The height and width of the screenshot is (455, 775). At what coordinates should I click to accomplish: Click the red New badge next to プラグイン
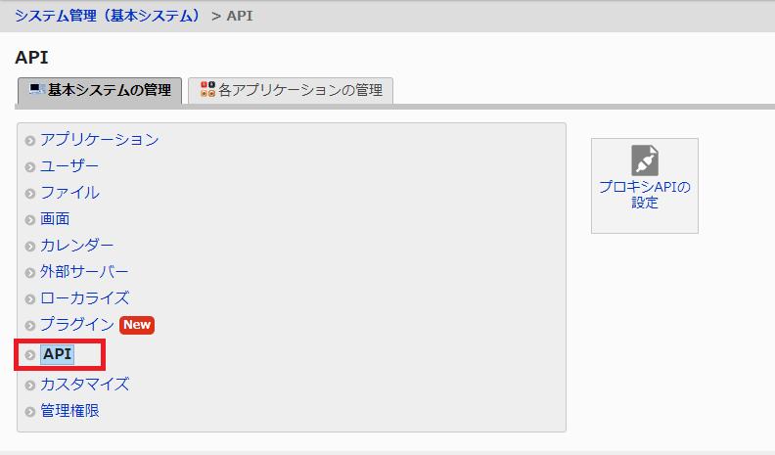138,325
